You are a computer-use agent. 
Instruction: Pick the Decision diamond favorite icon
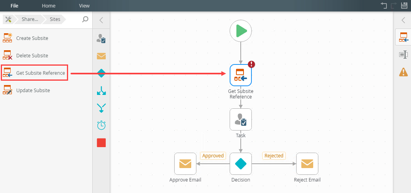pyautogui.click(x=101, y=73)
